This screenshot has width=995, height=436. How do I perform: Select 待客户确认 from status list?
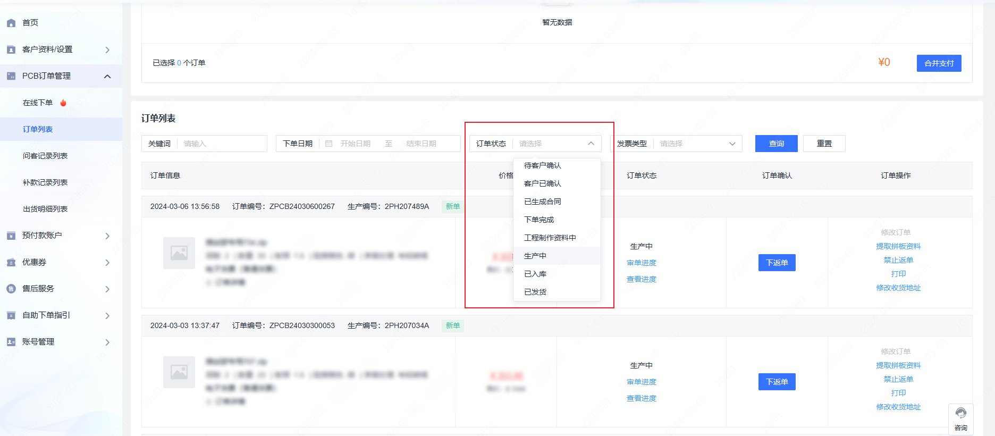pyautogui.click(x=557, y=165)
